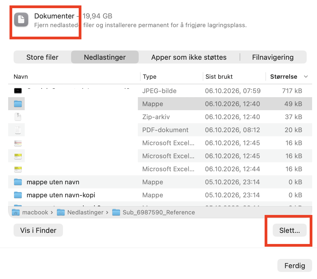317x279 pixels.
Task: Click the PDF-dokument file icon
Action: click(x=18, y=130)
